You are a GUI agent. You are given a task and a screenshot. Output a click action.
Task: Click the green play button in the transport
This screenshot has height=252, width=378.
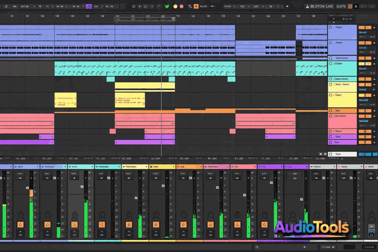pyautogui.click(x=167, y=6)
